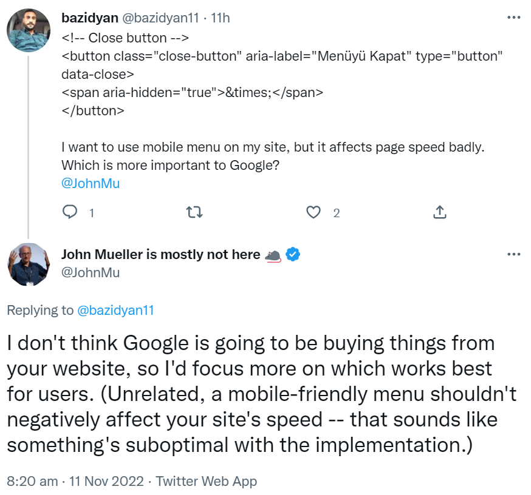Open the more options menu on bazidyan's tweet
The image size is (531, 495).
514,18
